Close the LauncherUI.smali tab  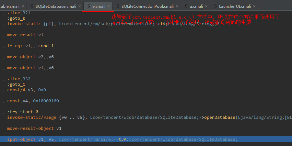click(x=254, y=6)
